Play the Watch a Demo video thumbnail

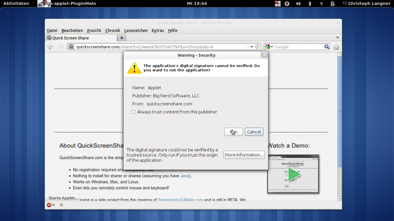293,174
